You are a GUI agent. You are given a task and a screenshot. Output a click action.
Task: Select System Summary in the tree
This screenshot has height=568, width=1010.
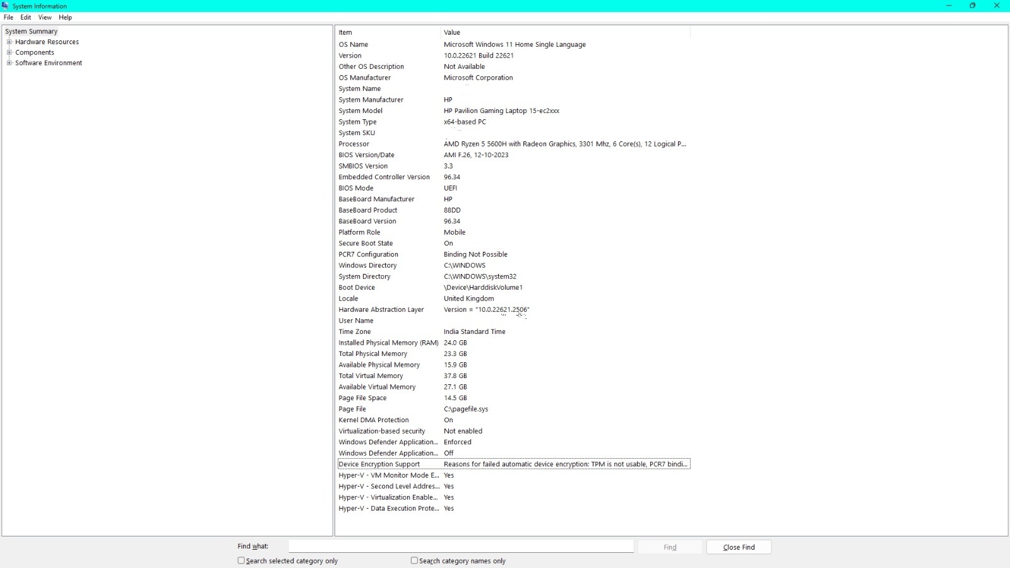pyautogui.click(x=32, y=31)
